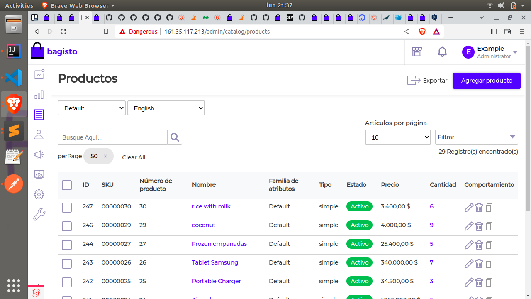This screenshot has width=531, height=299.
Task: Open the sales bar-chart icon in sidebar
Action: click(x=39, y=95)
